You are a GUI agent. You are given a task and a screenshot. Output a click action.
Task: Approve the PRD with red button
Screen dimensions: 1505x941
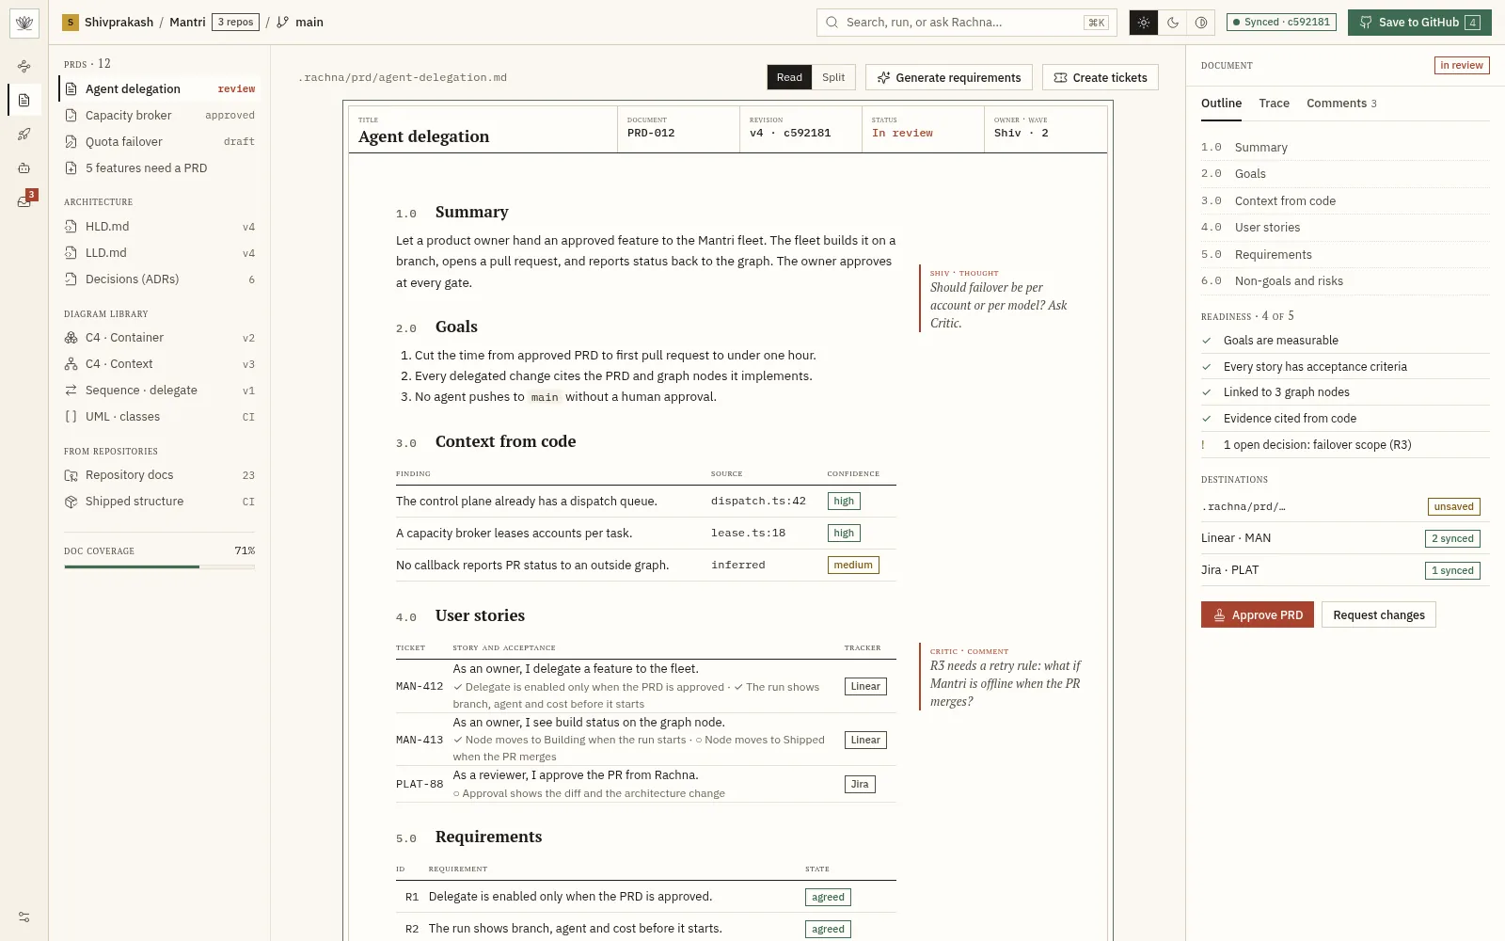click(x=1258, y=614)
